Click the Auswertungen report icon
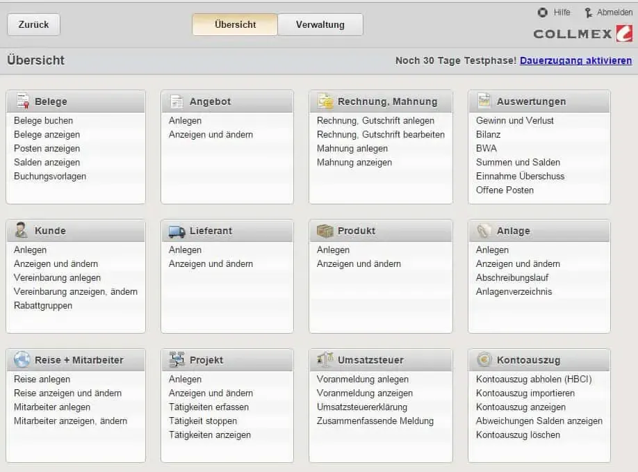 [484, 101]
